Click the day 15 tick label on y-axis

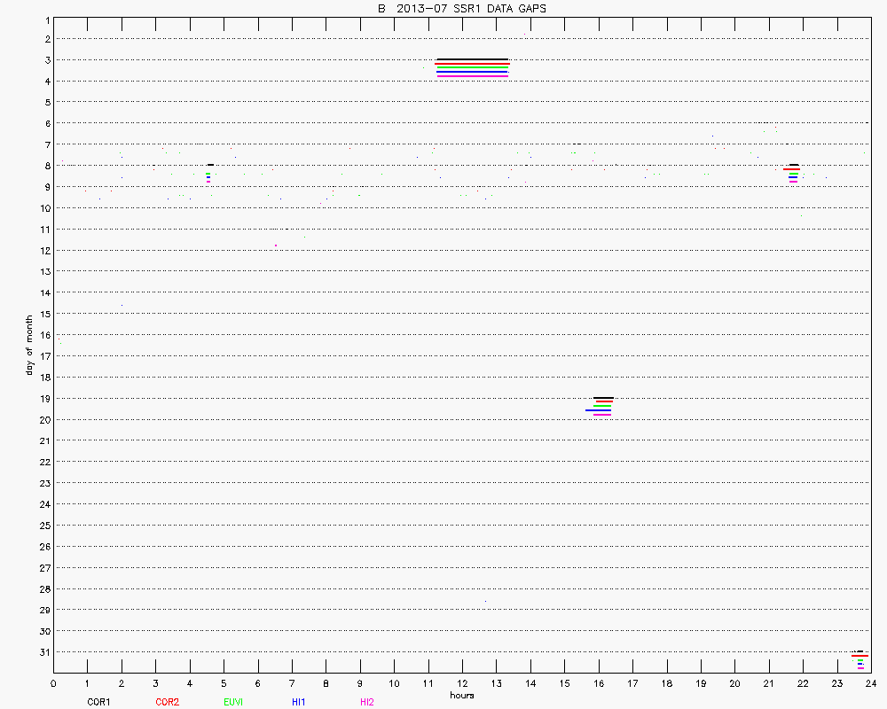pos(43,314)
